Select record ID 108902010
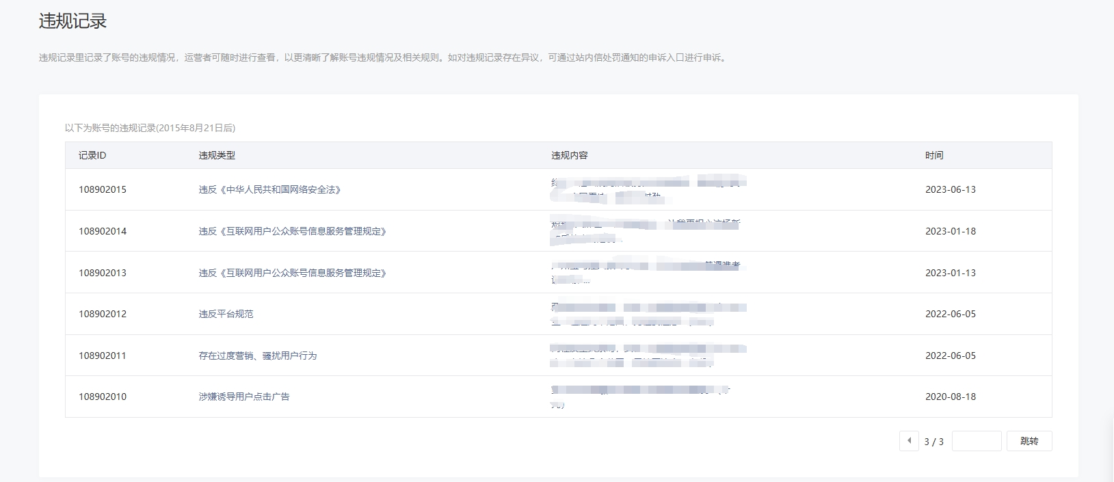This screenshot has width=1114, height=482. [x=103, y=397]
